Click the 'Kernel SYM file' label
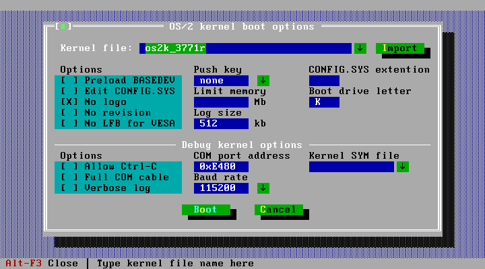The image size is (485, 269). coord(354,155)
